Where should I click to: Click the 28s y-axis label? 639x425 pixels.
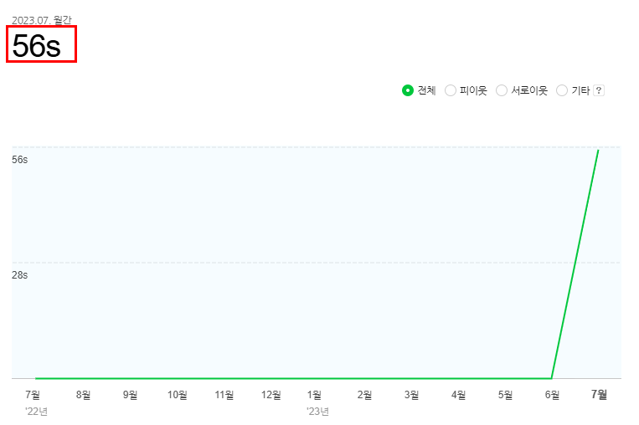coord(19,275)
